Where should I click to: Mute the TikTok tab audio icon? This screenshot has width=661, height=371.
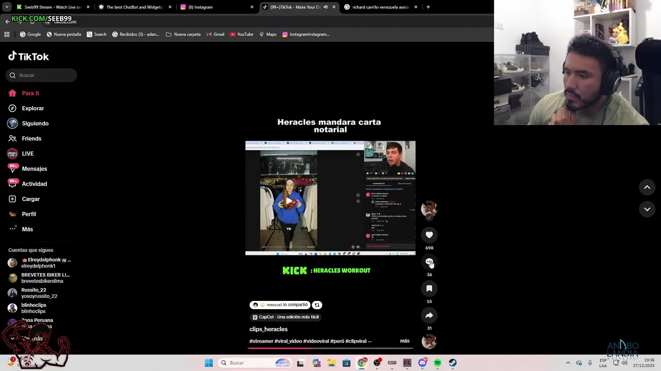click(325, 7)
